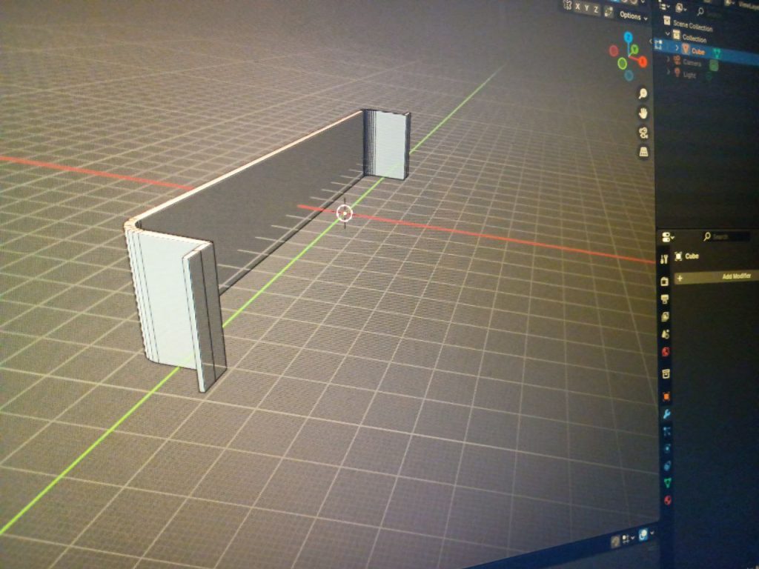
Task: Select the Collection row in outliner
Action: tap(694, 39)
